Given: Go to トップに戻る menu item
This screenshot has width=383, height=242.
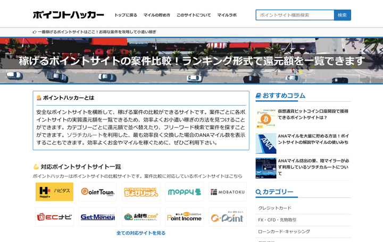Looking at the screenshot, I should point(126,15).
